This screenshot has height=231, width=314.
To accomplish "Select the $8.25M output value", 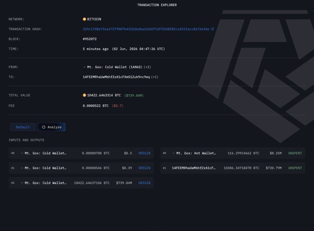I will point(276,153).
